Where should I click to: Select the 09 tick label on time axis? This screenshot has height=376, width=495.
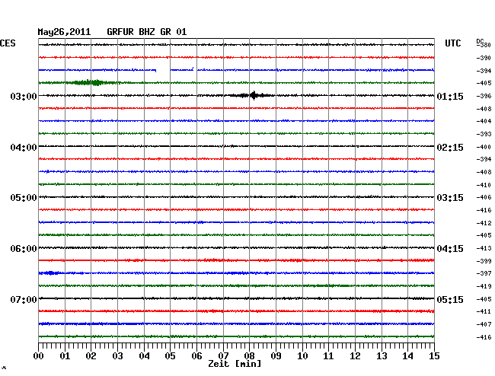coord(276,356)
